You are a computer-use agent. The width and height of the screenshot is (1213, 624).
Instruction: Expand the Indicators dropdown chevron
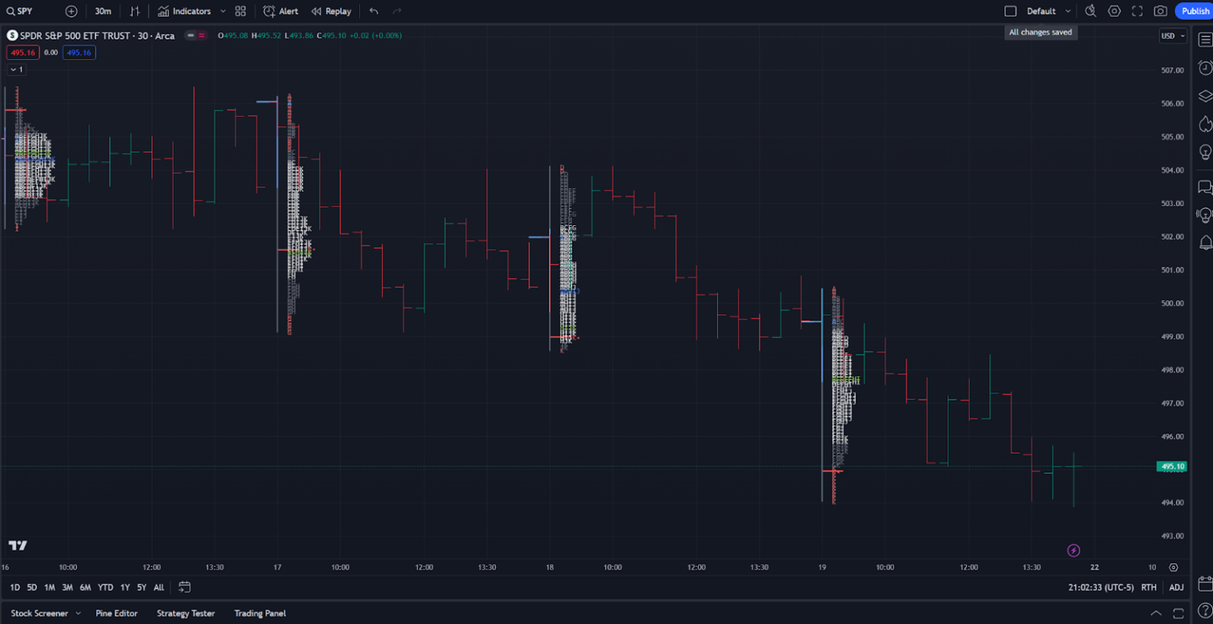click(223, 11)
